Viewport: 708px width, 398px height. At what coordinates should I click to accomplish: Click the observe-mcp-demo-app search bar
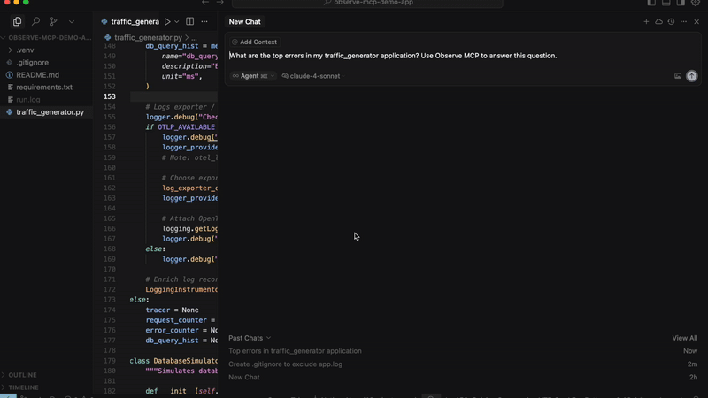pos(367,4)
